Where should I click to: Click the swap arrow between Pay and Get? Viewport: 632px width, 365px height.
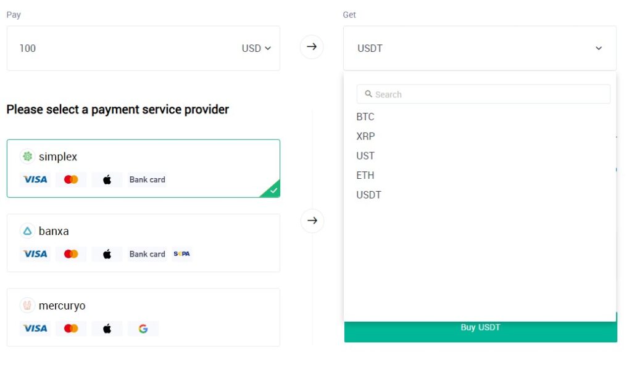pos(312,47)
